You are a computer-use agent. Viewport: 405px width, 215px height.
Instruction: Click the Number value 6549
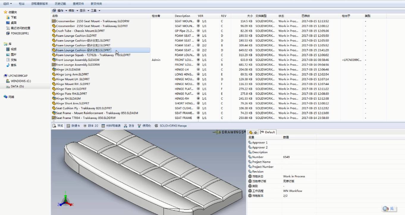(x=286, y=157)
